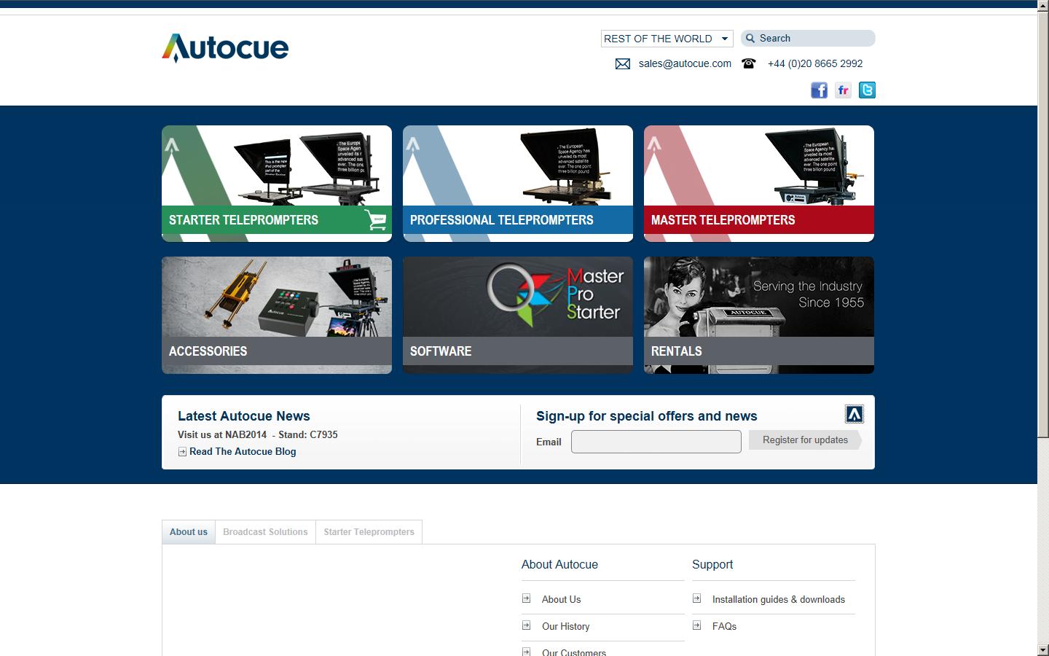This screenshot has height=656, width=1049.
Task: Open Autocue's Facebook page icon
Action: click(819, 90)
